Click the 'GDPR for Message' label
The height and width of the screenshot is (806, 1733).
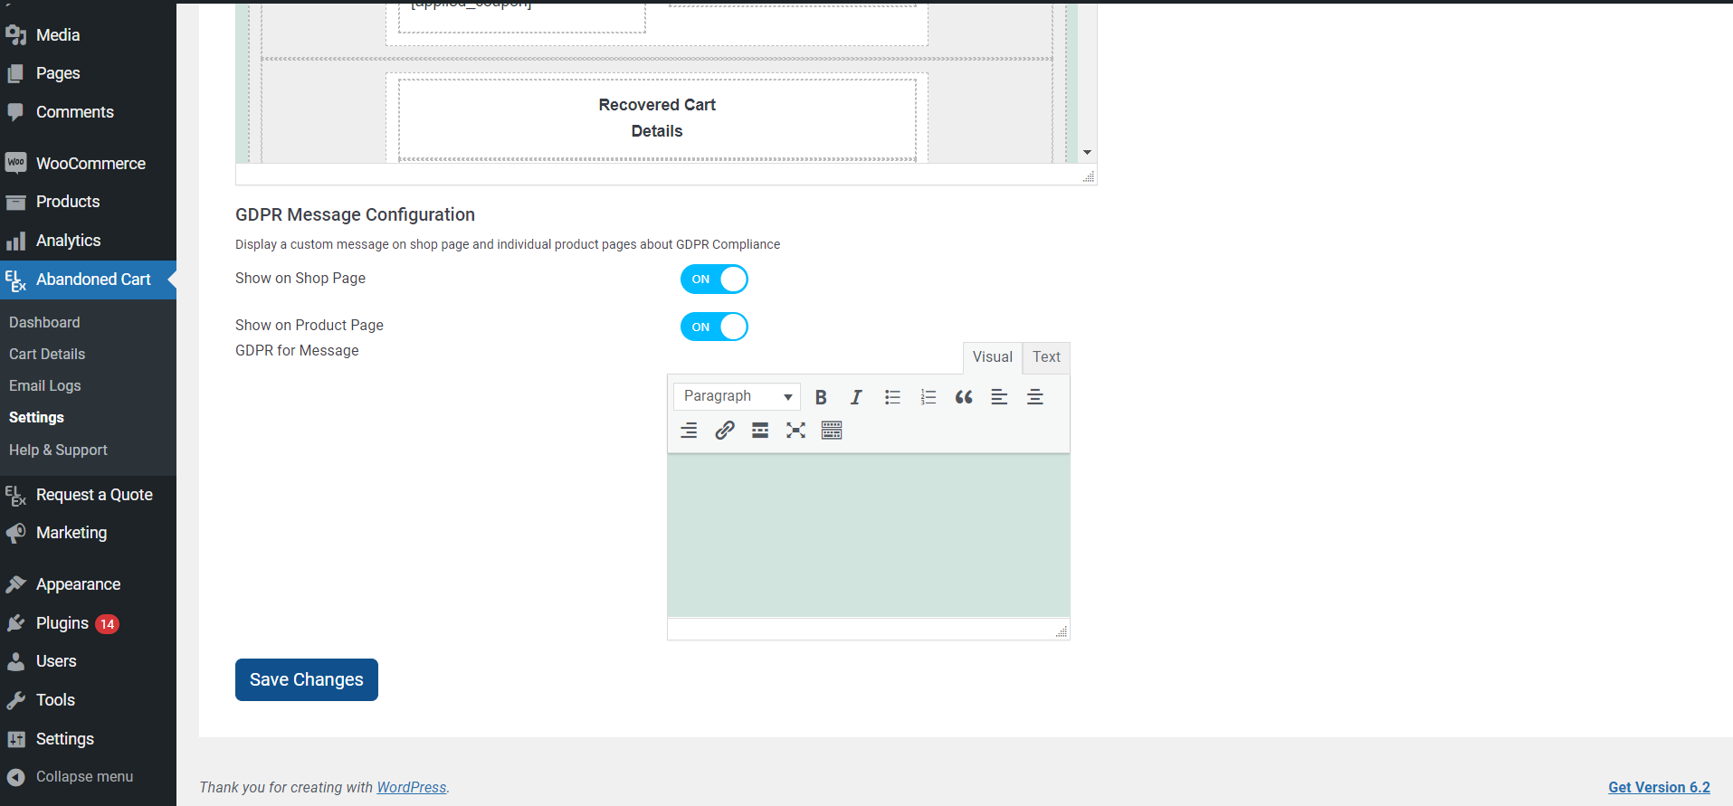[297, 350]
